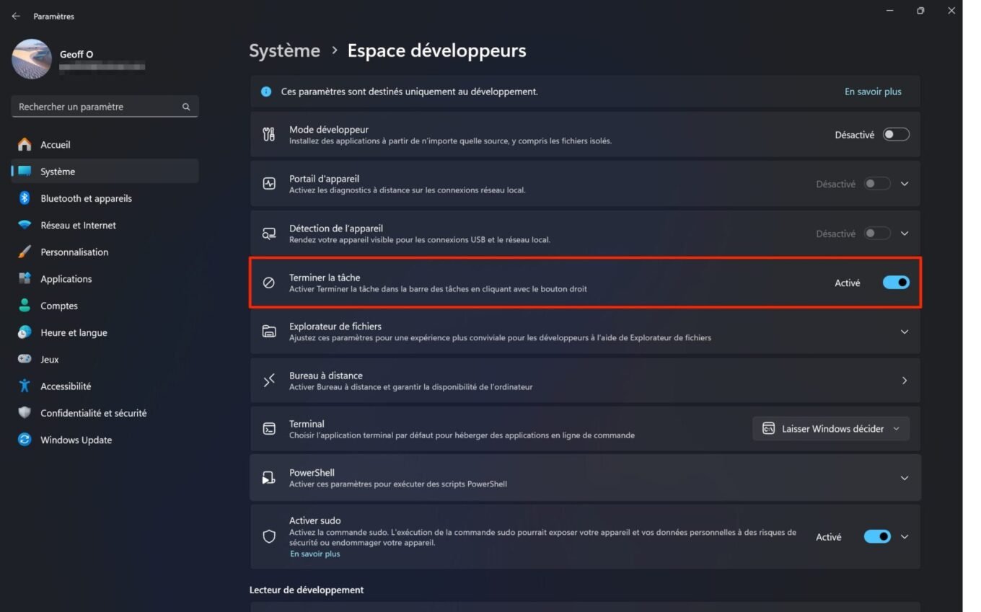Click the Windows Update sync icon

point(25,440)
